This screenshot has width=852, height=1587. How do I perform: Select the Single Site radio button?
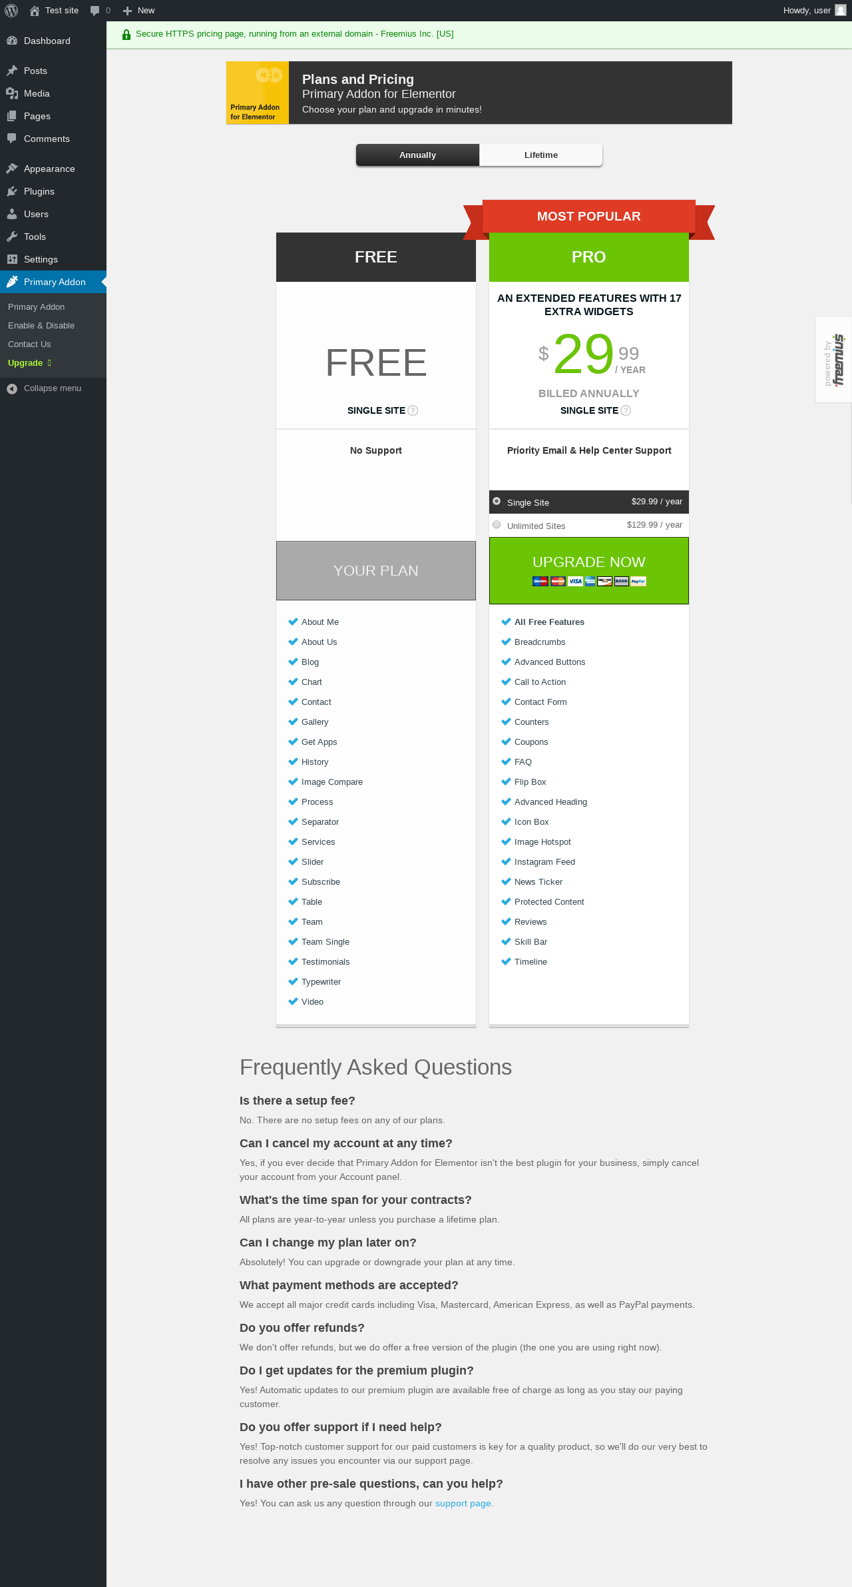coord(497,501)
